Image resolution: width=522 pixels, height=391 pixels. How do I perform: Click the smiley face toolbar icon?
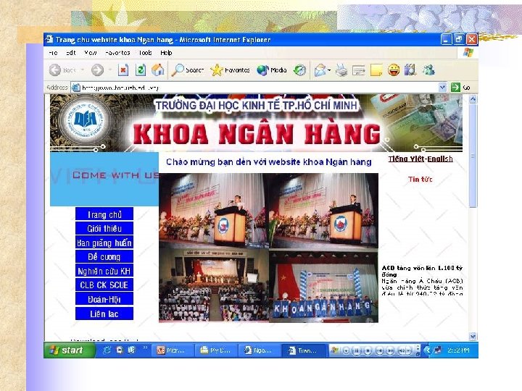394,70
